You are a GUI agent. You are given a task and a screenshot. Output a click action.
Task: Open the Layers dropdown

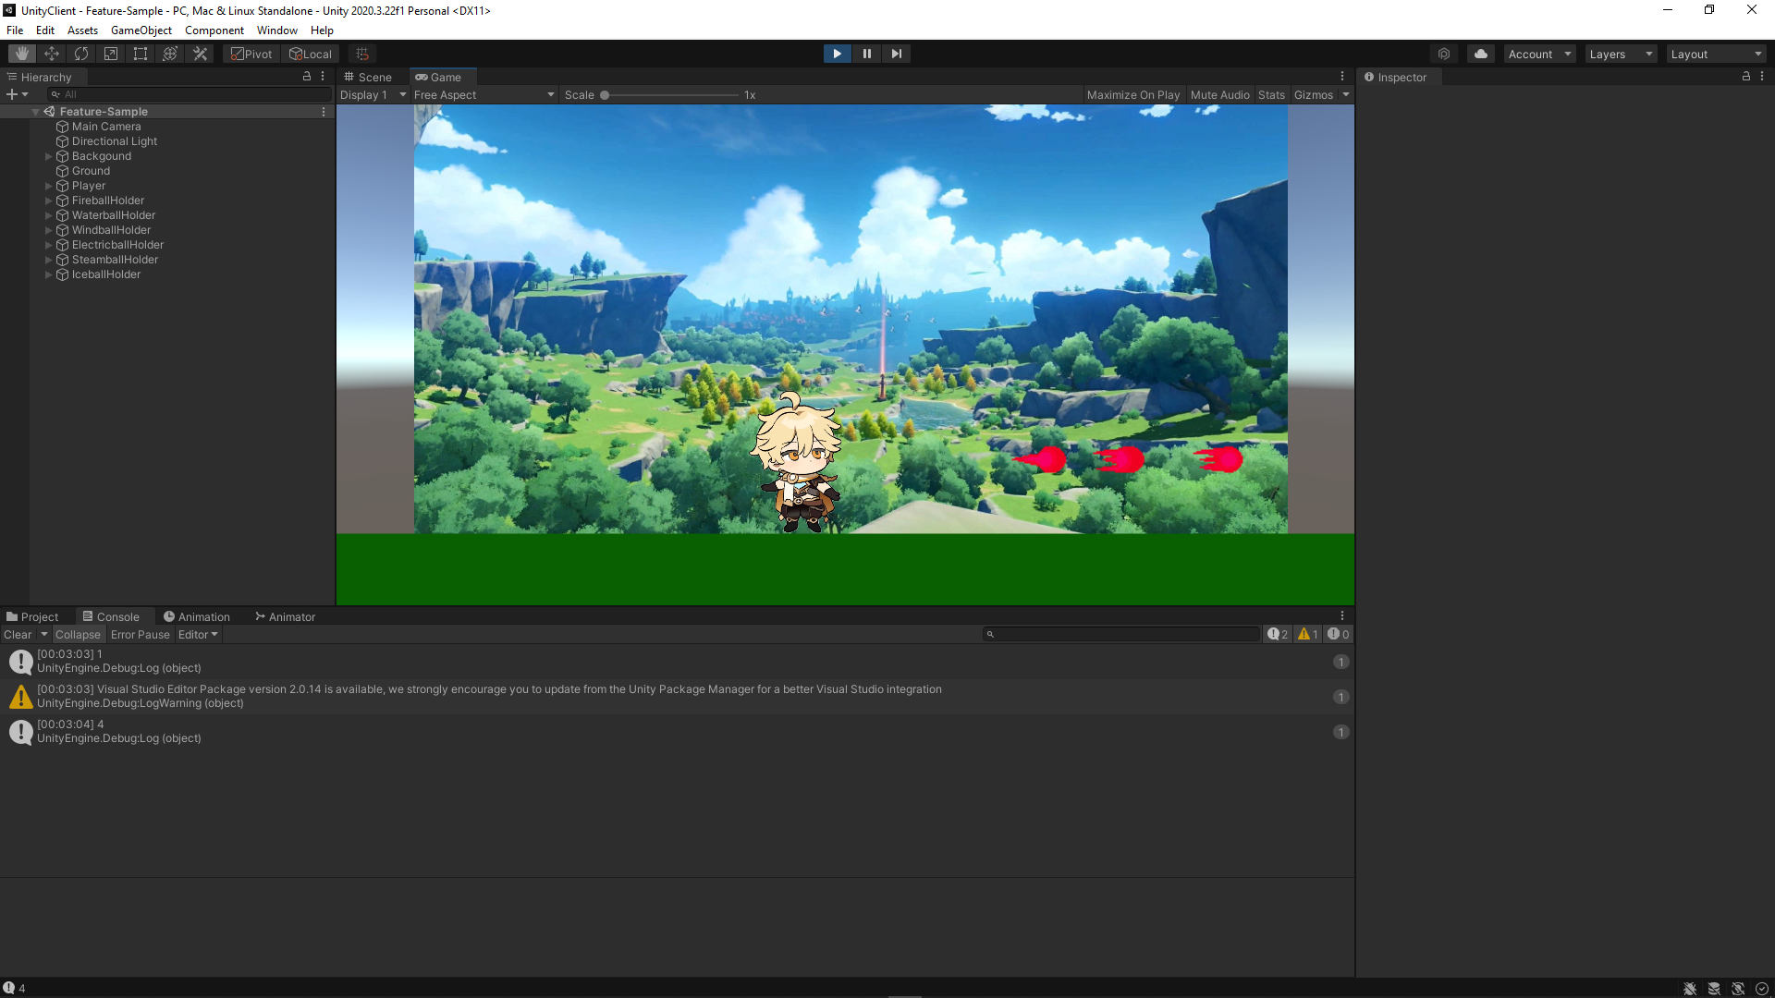pyautogui.click(x=1620, y=55)
